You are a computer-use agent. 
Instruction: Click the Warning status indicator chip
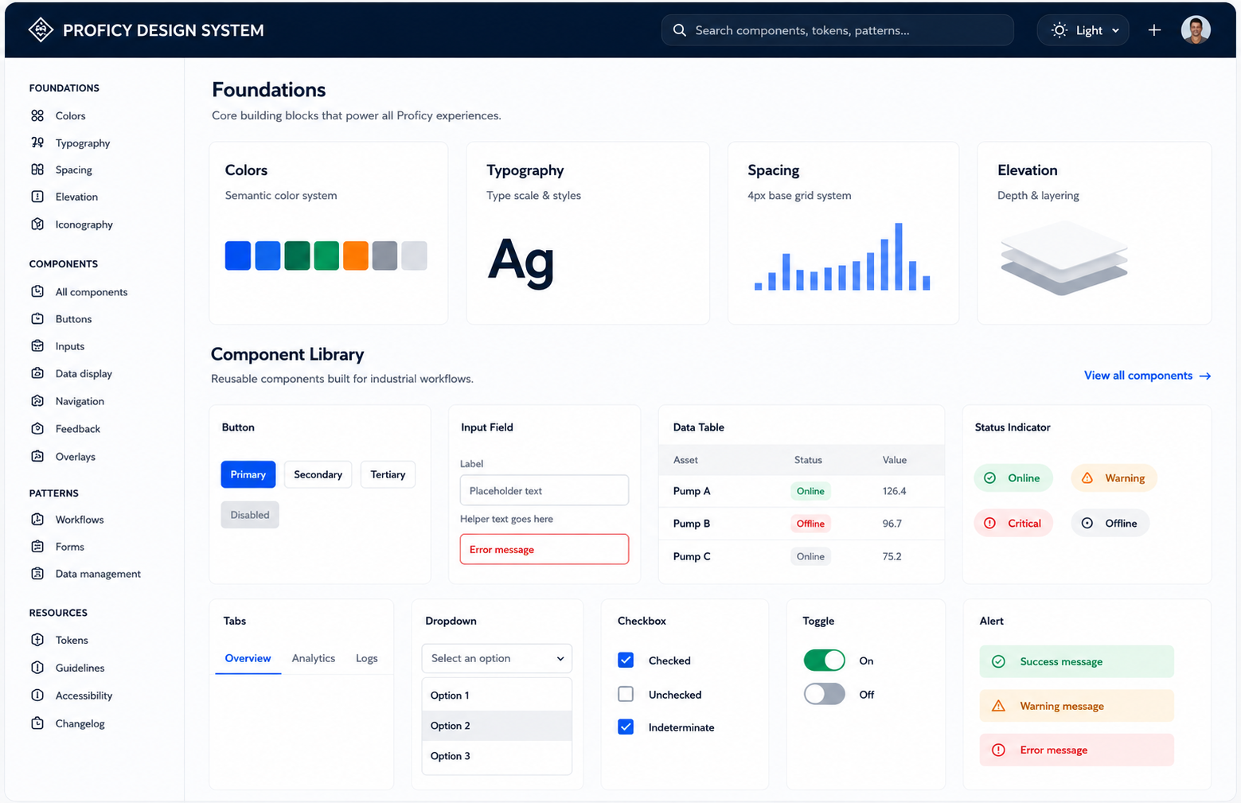coord(1114,478)
